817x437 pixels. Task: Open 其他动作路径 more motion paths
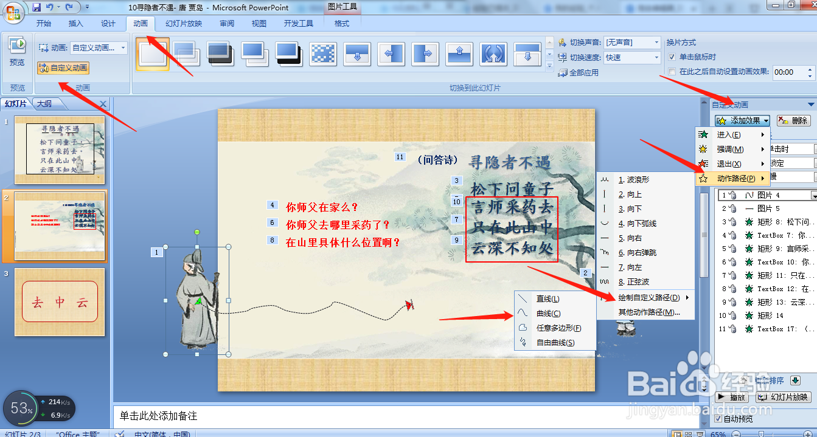(x=645, y=312)
